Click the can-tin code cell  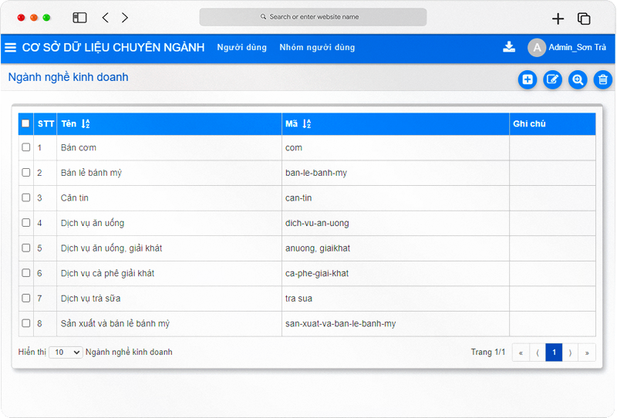(396, 198)
